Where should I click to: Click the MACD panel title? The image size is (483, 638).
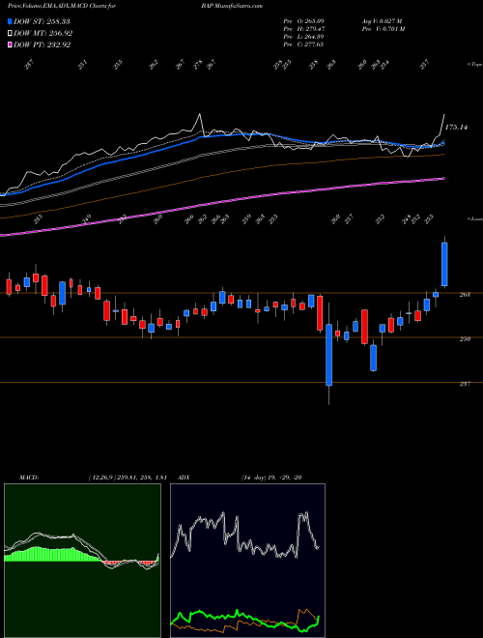click(x=29, y=478)
